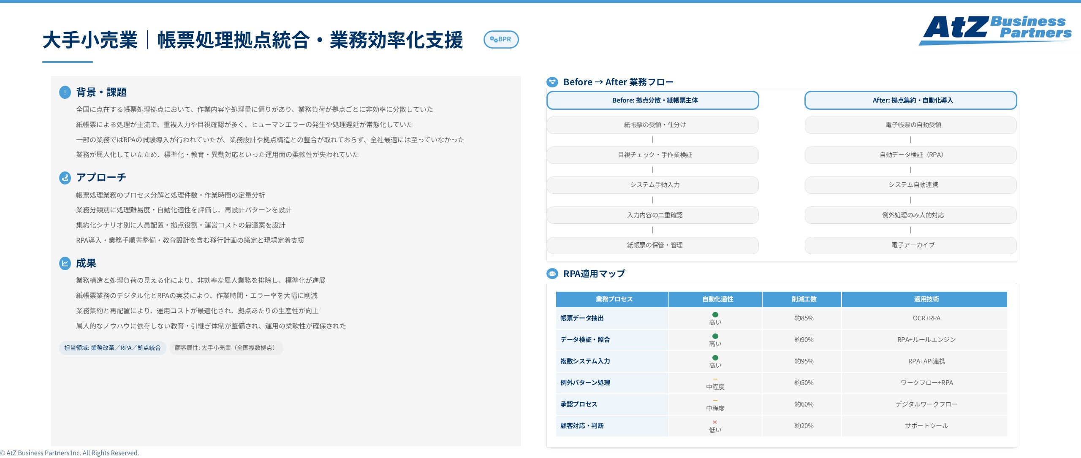Select the robot icon next to RPA適用マップ
Viewport: 1081px width, 458px height.
(552, 274)
